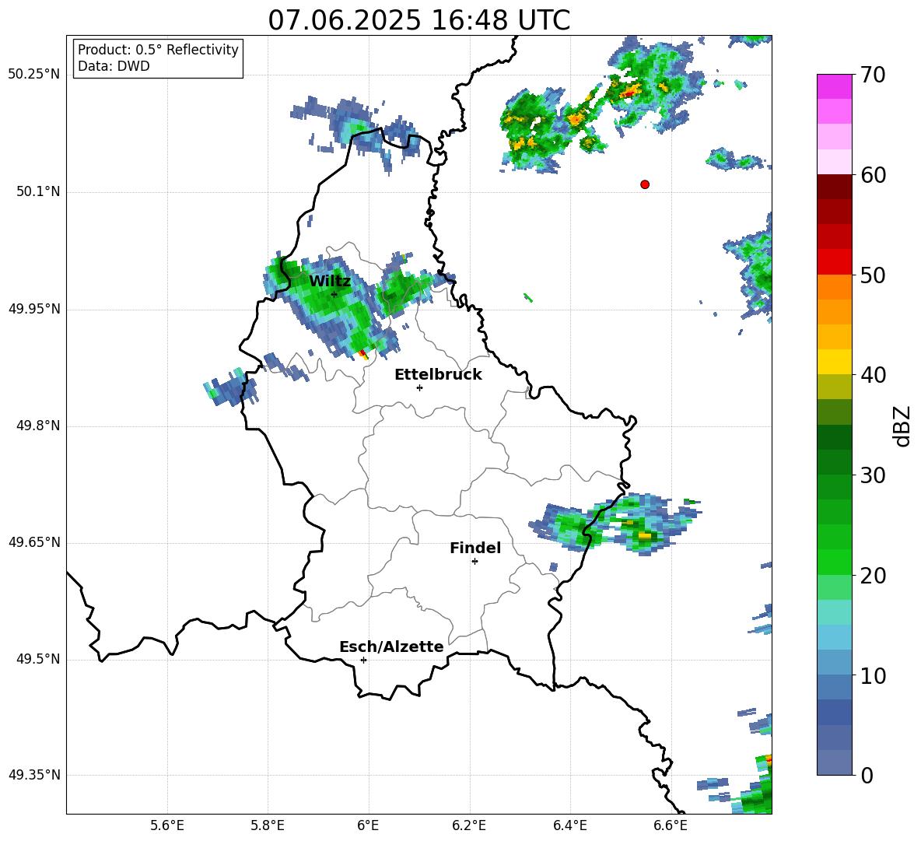Click the 20 tick on the colorbar

coord(873,575)
